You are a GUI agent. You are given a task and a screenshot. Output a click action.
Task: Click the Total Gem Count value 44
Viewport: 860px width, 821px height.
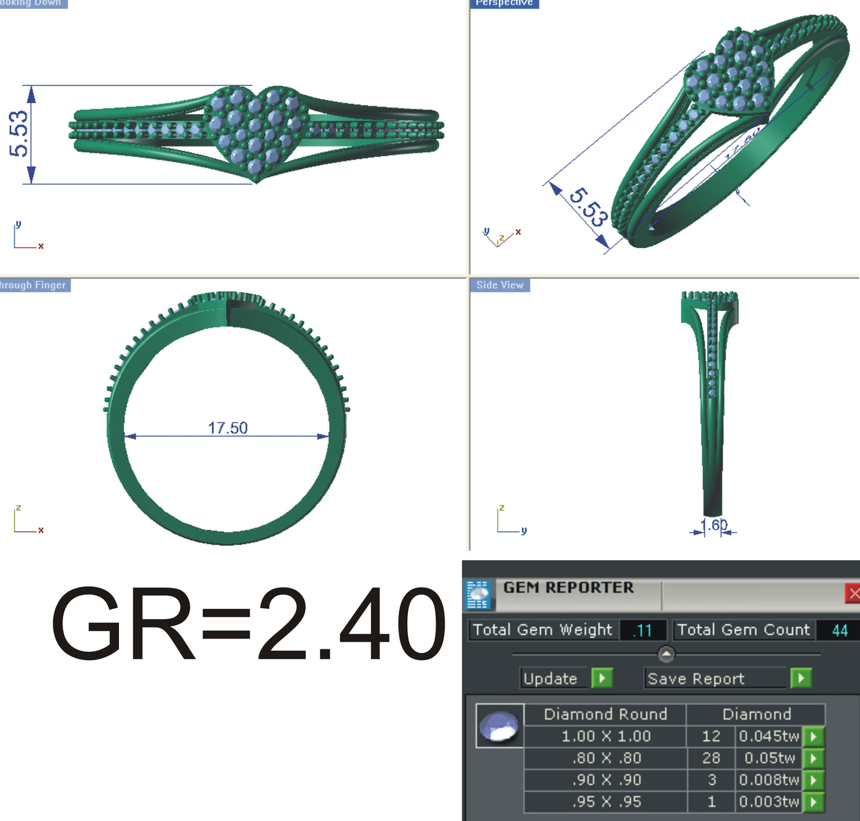click(839, 630)
